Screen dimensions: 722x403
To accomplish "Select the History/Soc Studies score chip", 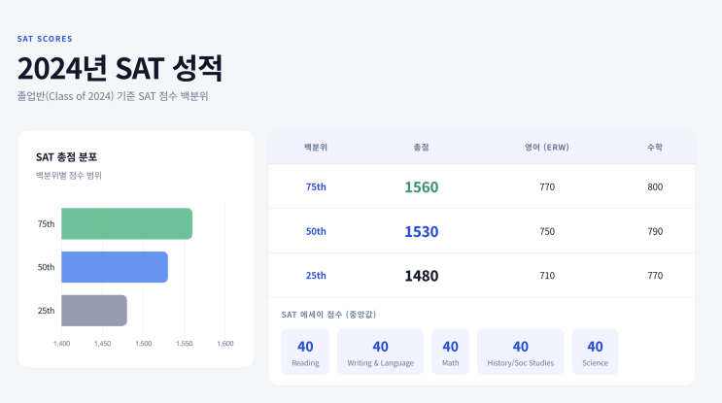I will 520,352.
